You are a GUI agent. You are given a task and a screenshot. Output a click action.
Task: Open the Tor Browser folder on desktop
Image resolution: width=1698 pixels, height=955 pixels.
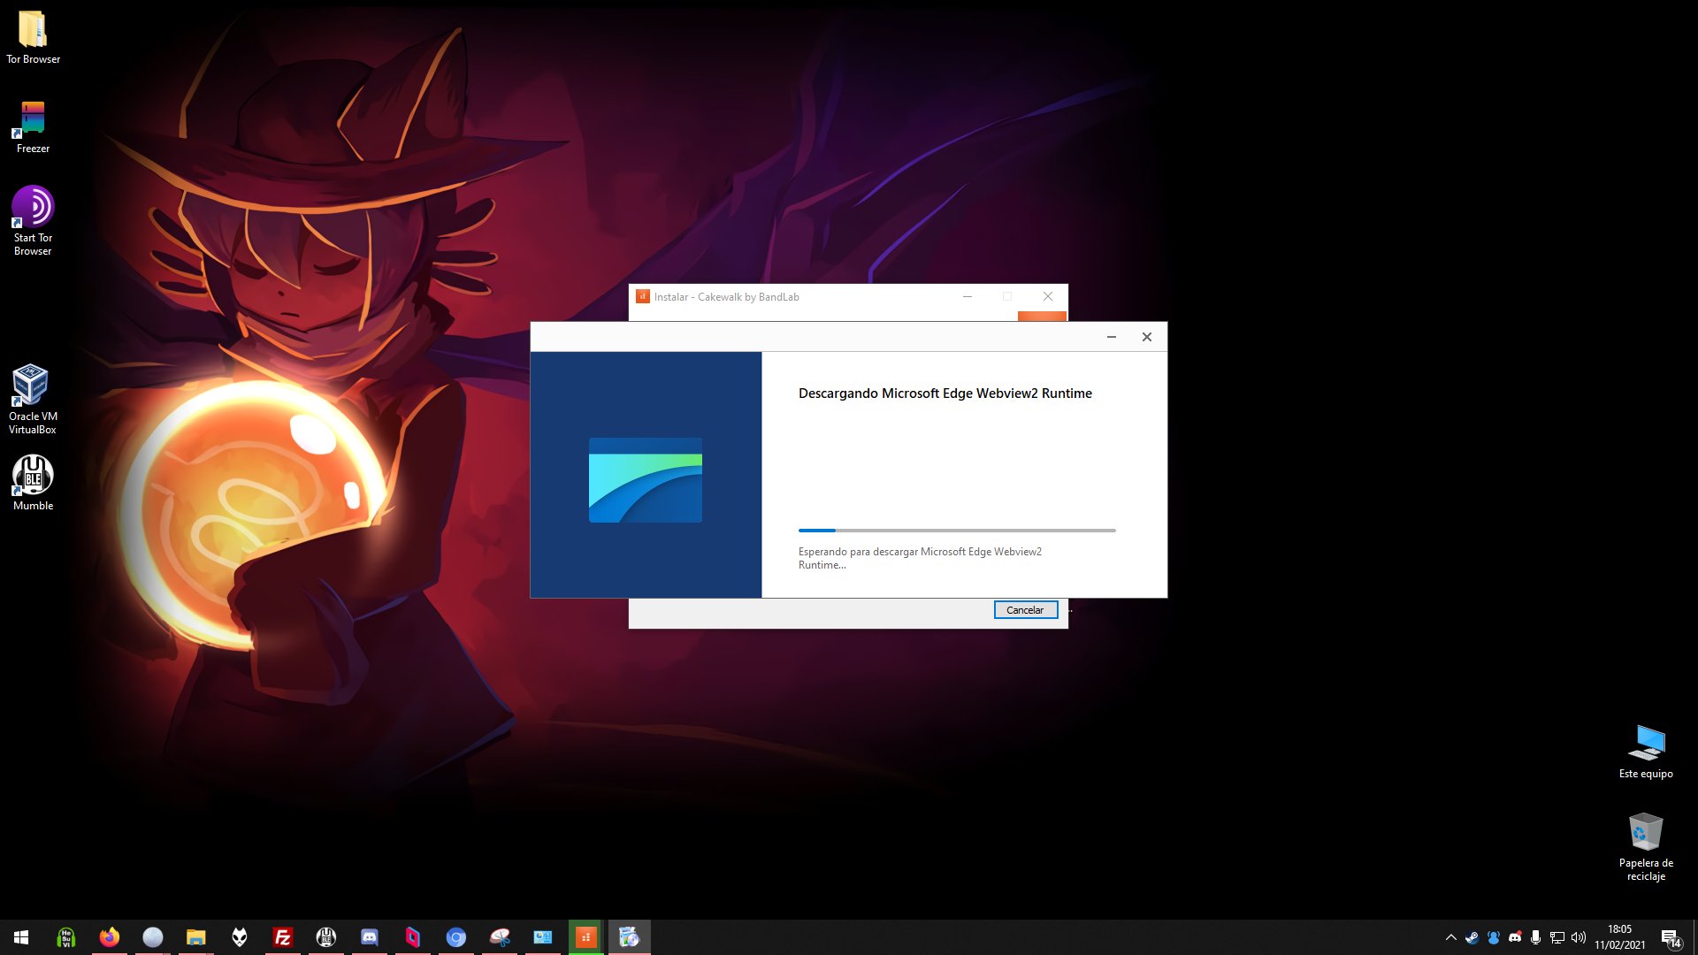click(33, 37)
